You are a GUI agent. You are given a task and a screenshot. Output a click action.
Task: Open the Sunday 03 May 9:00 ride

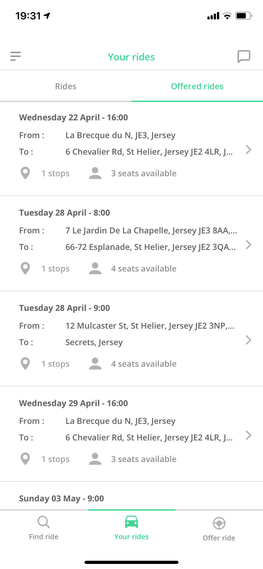pyautogui.click(x=131, y=496)
